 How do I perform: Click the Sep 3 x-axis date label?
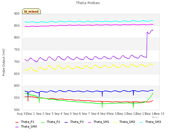pos(49,114)
